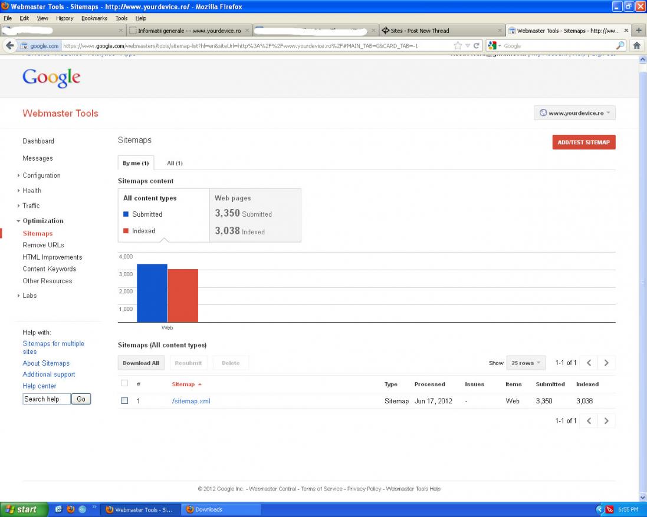Open the View menu
The height and width of the screenshot is (517, 647).
(42, 18)
